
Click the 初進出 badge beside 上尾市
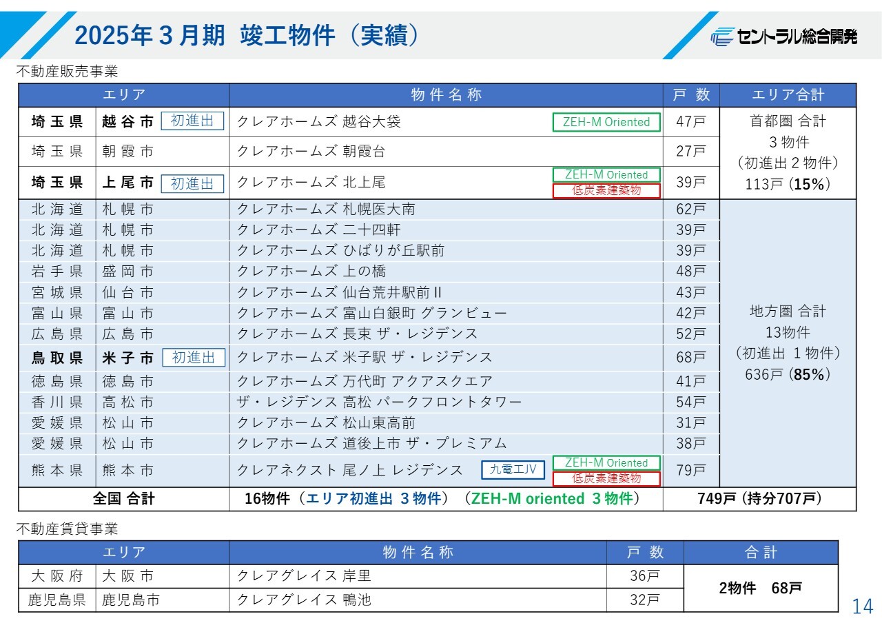tap(192, 183)
